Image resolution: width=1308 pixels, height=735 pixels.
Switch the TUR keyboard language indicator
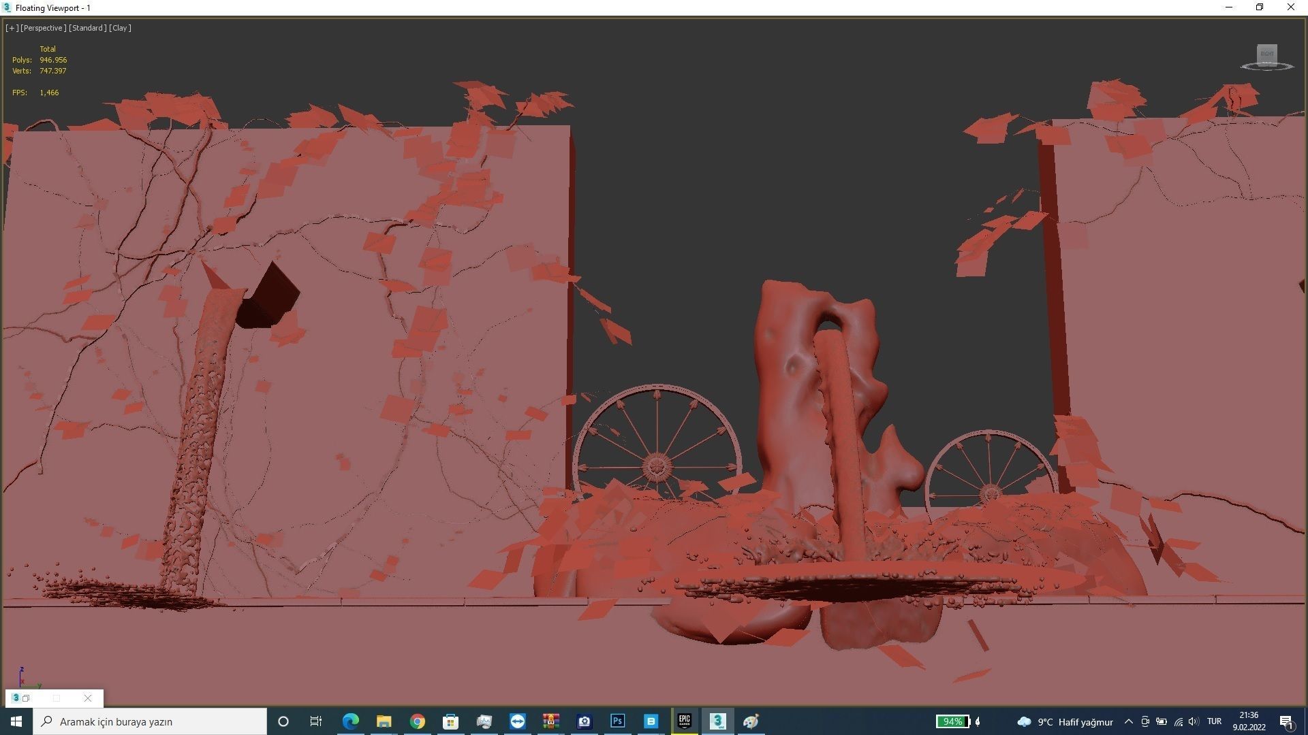pyautogui.click(x=1214, y=721)
